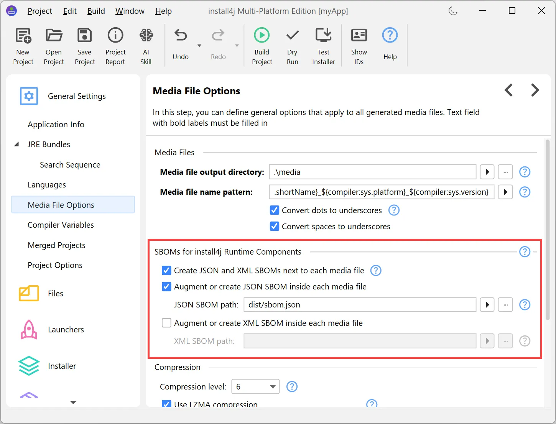Select Compiler Variables in the sidebar
The height and width of the screenshot is (424, 556).
point(61,225)
